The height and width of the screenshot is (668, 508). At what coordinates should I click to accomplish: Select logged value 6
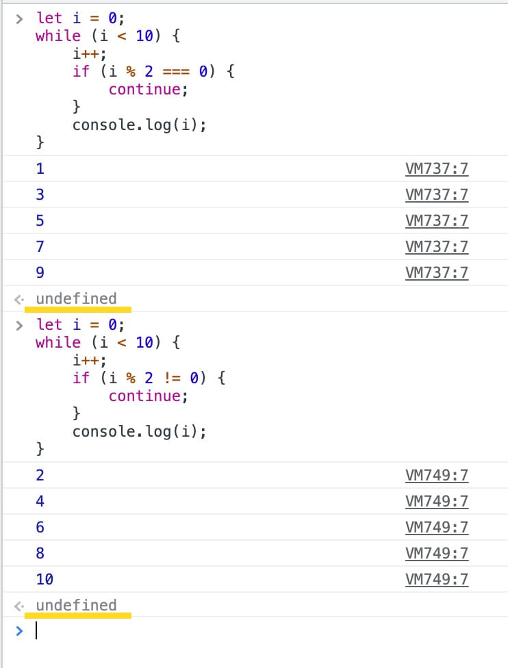[40, 528]
